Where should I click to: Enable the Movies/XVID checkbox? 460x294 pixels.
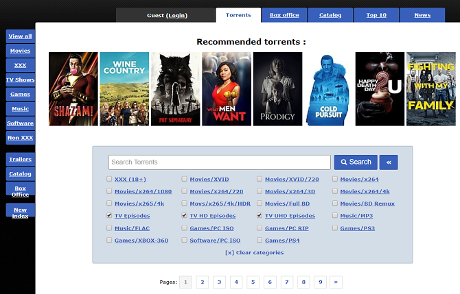184,179
